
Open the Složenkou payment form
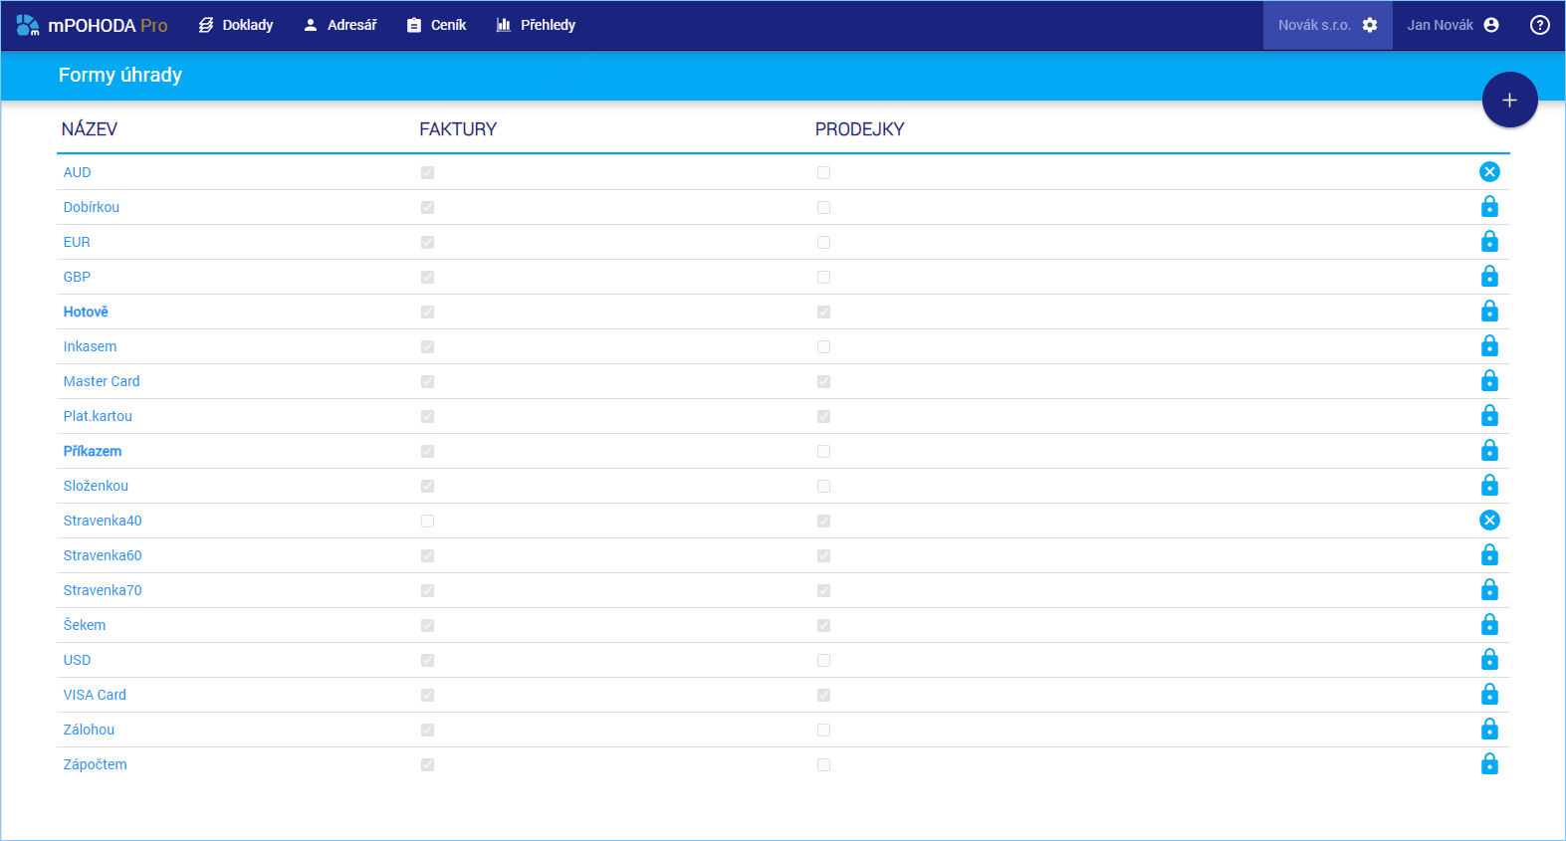click(x=96, y=486)
